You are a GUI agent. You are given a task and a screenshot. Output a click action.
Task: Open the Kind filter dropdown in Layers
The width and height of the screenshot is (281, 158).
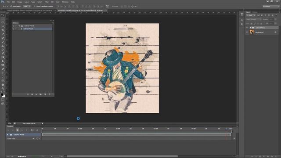click(251, 15)
